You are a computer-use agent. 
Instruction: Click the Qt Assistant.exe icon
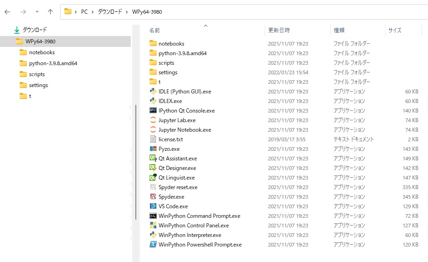(x=153, y=158)
